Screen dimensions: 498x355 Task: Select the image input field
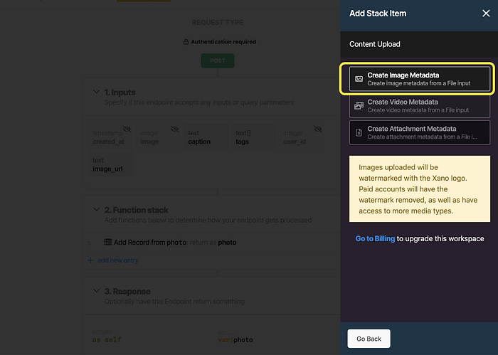click(x=158, y=137)
